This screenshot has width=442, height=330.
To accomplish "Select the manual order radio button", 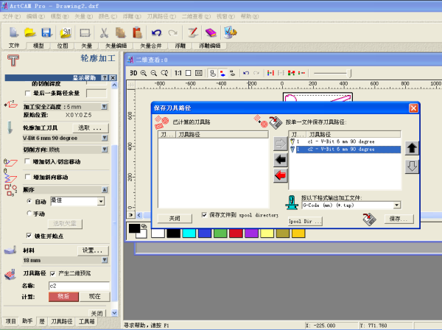I will click(x=29, y=213).
